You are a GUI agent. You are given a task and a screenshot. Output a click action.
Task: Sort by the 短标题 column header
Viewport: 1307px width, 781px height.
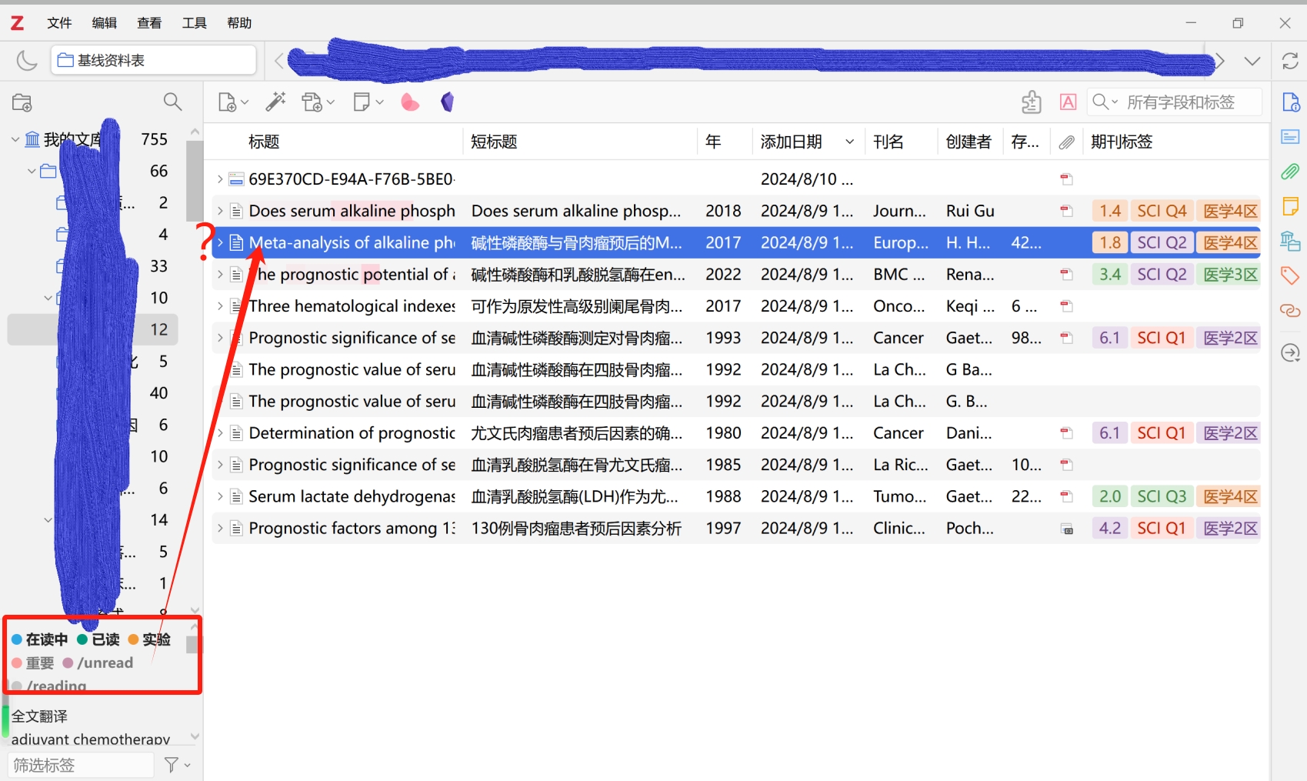[x=494, y=142]
